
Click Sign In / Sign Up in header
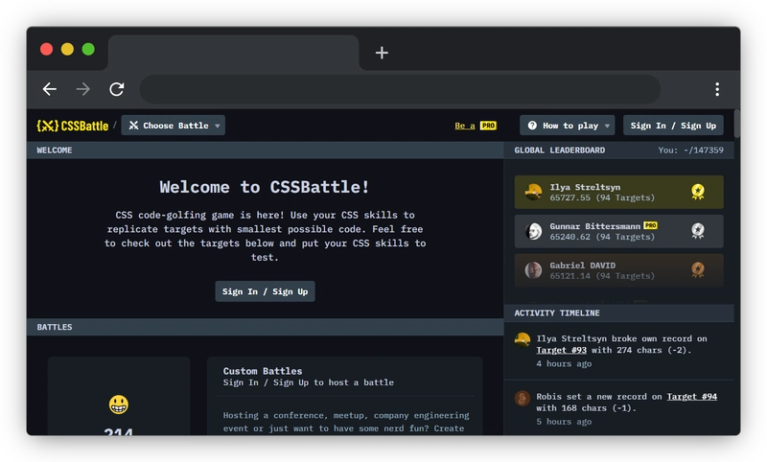coord(673,126)
